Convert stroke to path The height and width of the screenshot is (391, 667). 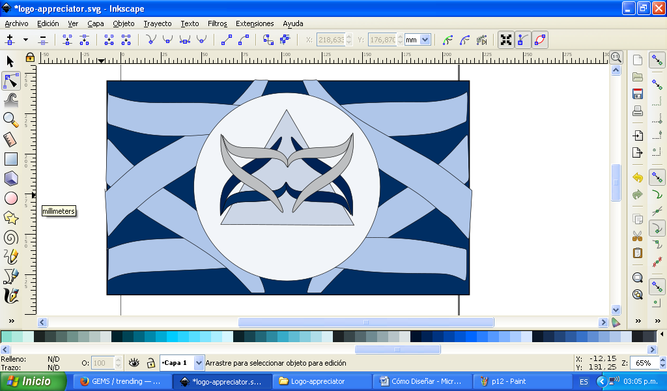285,40
